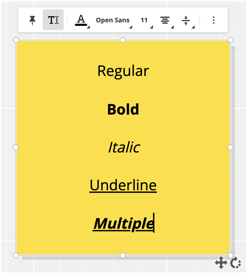Click the vertical alignment icon
This screenshot has height=274, width=246.
pyautogui.click(x=186, y=20)
